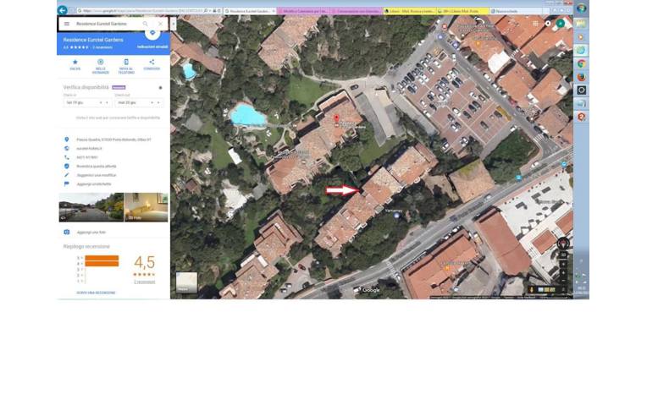Screen dimensions: 647x416
Task: Click the Google logo on the map
Action: click(371, 290)
